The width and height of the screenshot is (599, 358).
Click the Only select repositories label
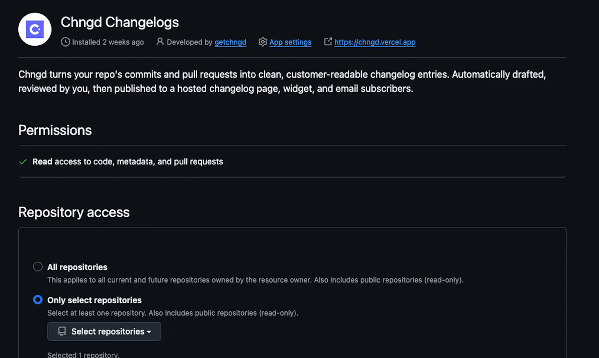pos(94,300)
